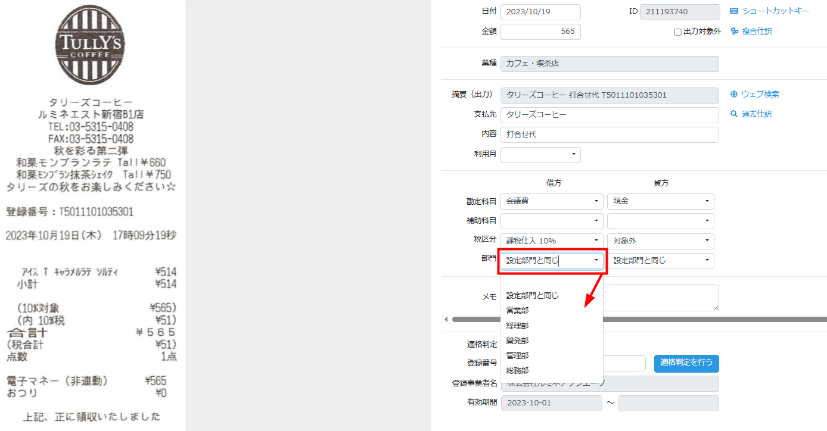Open the 複合仕訳 link
Screen dimensions: 827x431
757,32
